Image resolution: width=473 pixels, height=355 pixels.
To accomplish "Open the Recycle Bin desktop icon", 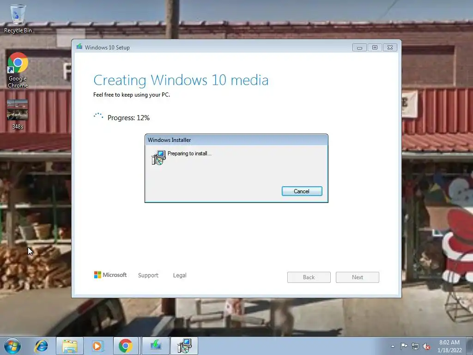I will pos(18,18).
